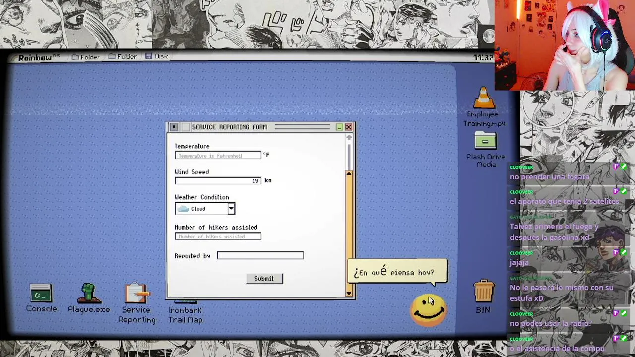
Task: Open the Disk menu item
Action: point(157,56)
